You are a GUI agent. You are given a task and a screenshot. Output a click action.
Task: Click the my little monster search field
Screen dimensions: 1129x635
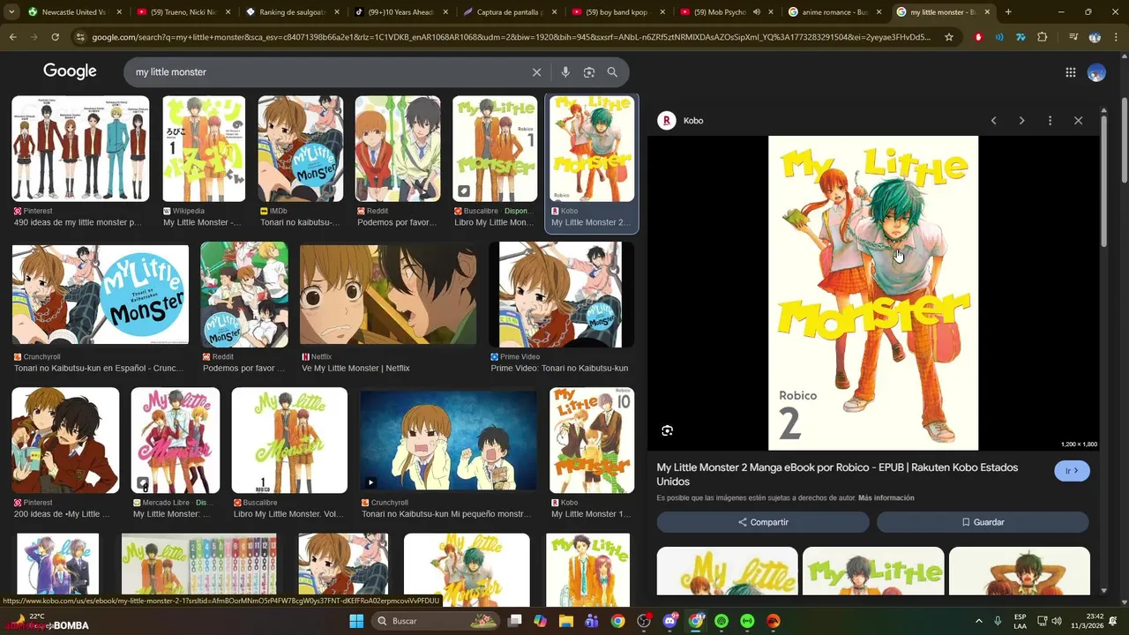pyautogui.click(x=326, y=72)
